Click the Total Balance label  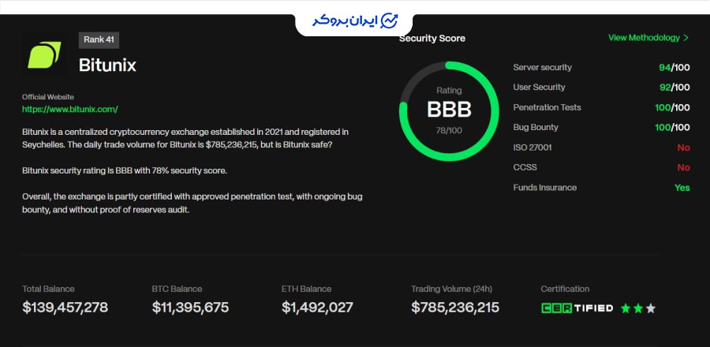(x=48, y=289)
